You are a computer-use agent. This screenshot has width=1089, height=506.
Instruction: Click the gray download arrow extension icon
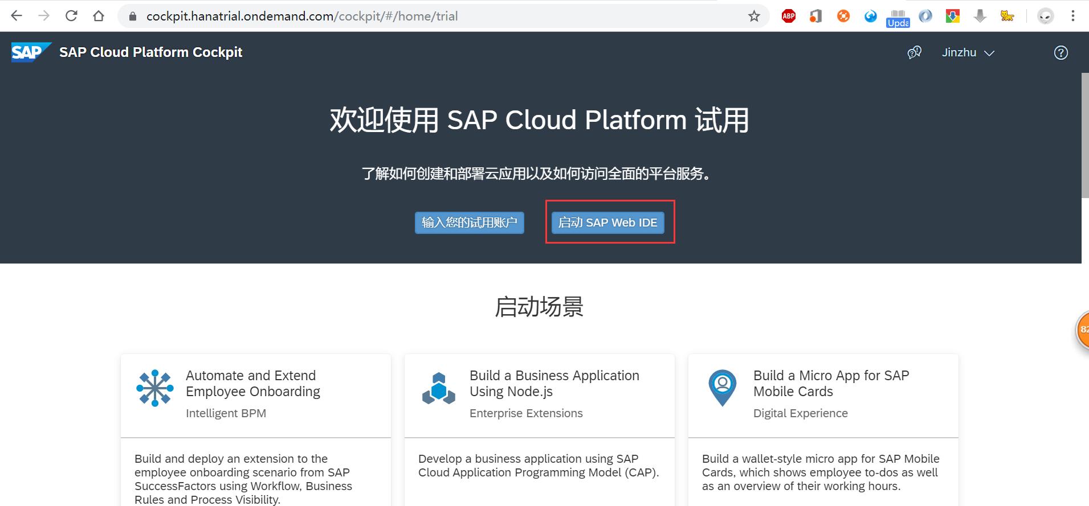[980, 16]
